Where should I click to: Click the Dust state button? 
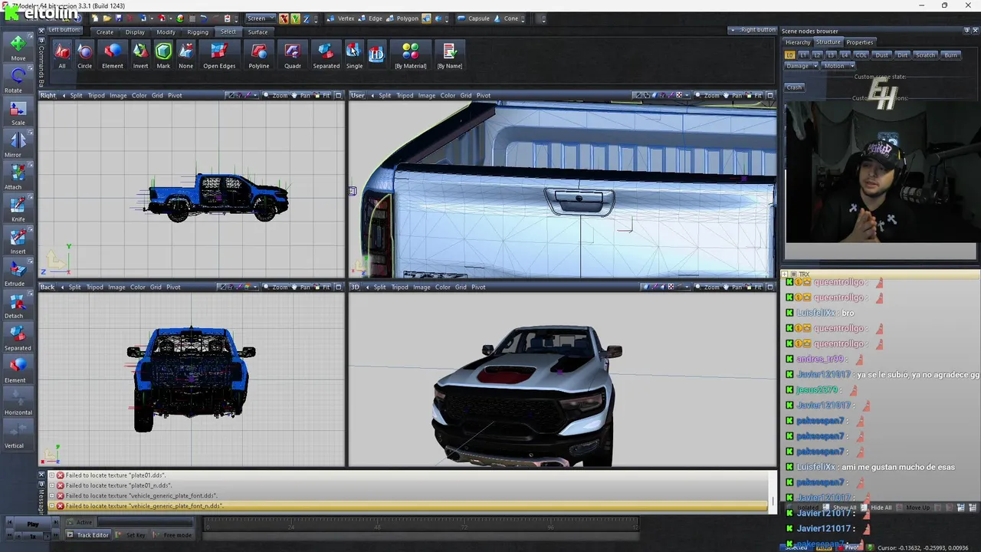[882, 55]
